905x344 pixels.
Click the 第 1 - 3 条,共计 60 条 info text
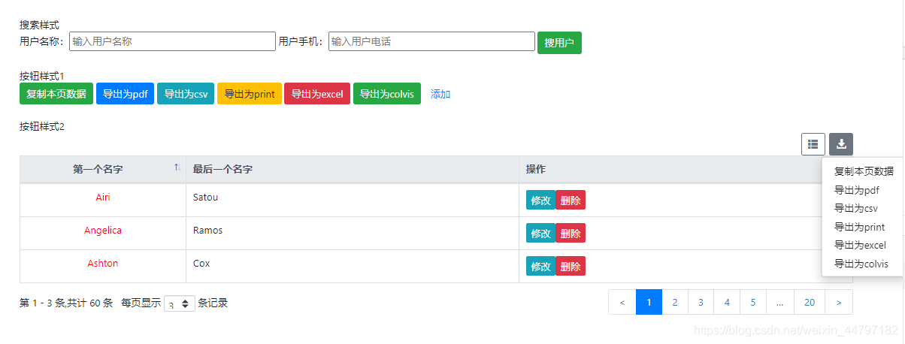pyautogui.click(x=66, y=303)
